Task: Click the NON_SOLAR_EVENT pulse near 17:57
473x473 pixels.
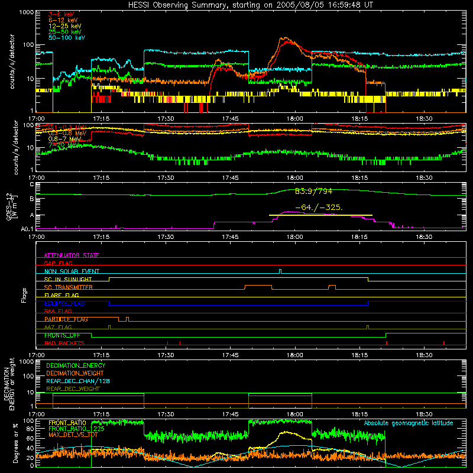Action: click(x=280, y=271)
